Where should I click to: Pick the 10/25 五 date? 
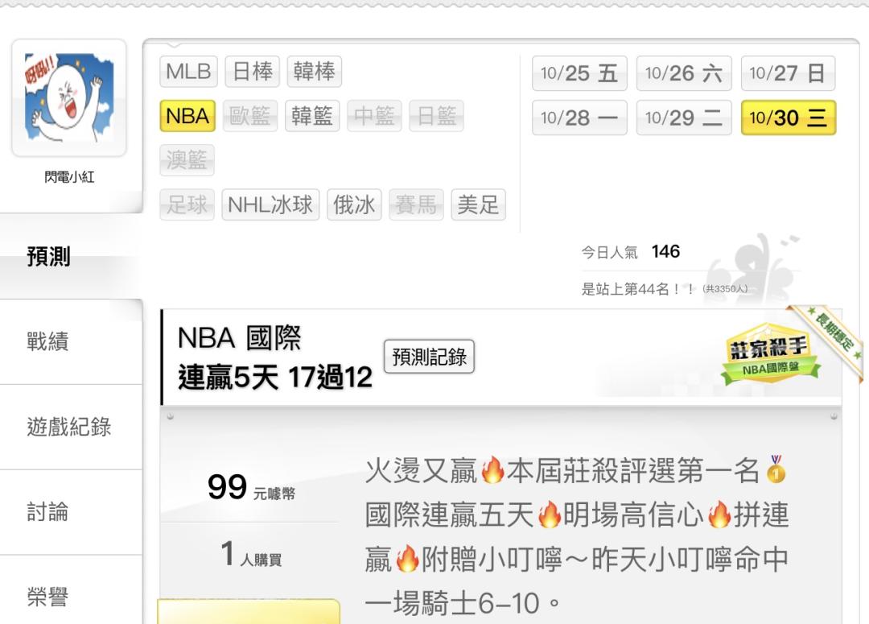coord(579,73)
